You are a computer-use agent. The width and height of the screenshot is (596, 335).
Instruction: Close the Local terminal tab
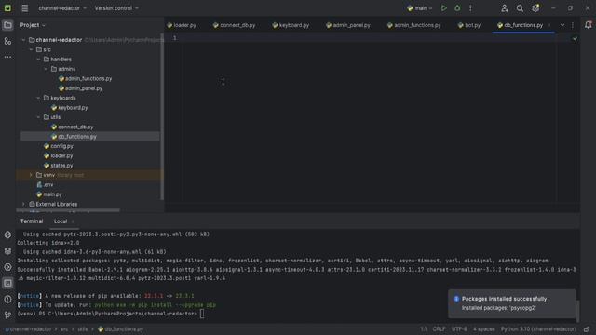(x=73, y=221)
